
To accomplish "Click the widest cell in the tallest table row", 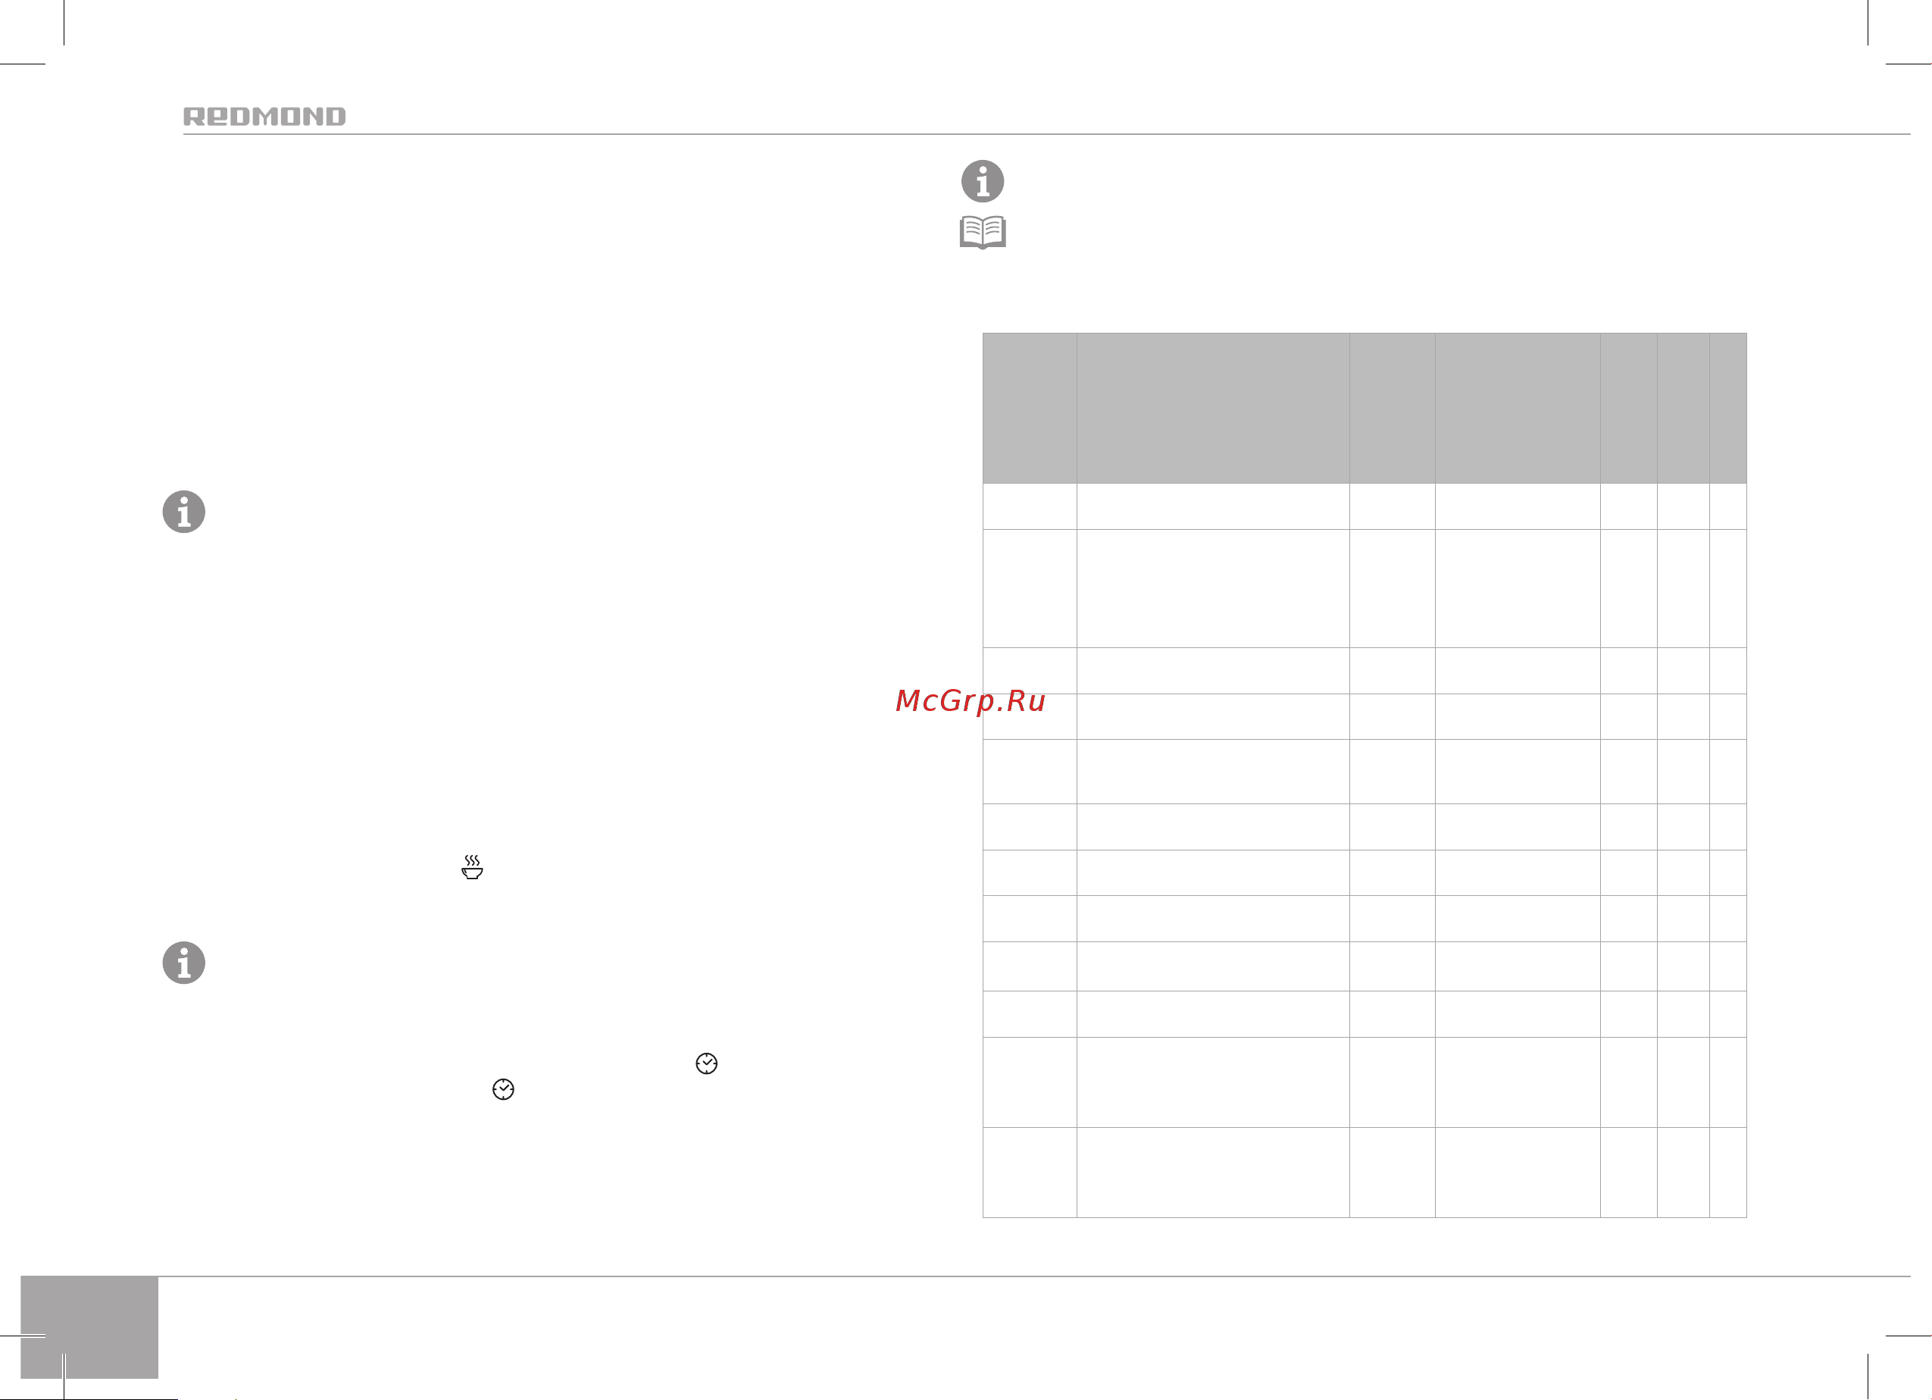I will 1213,588.
